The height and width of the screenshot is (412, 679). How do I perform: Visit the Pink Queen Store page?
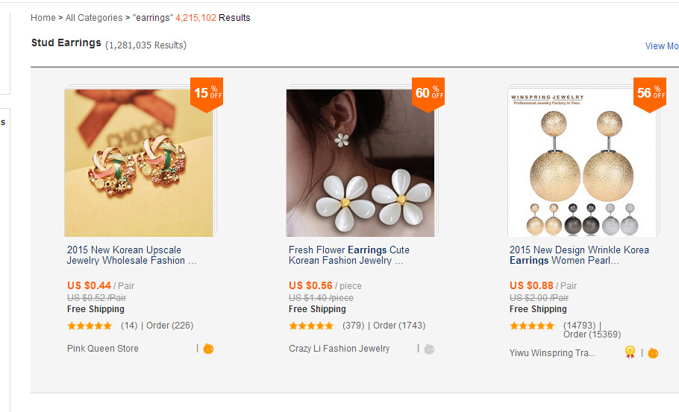[x=103, y=349]
